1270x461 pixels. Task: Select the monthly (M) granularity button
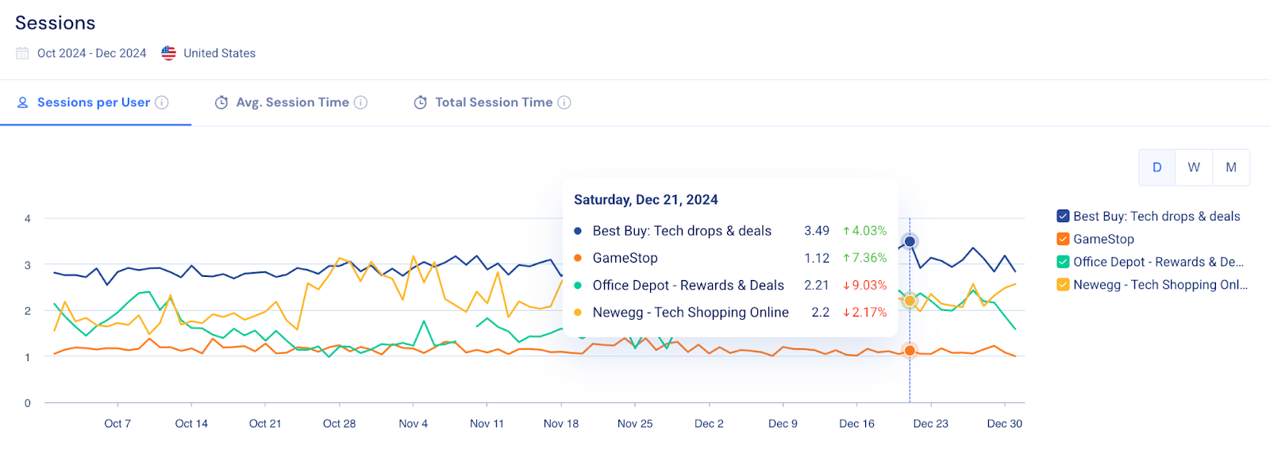click(1231, 167)
